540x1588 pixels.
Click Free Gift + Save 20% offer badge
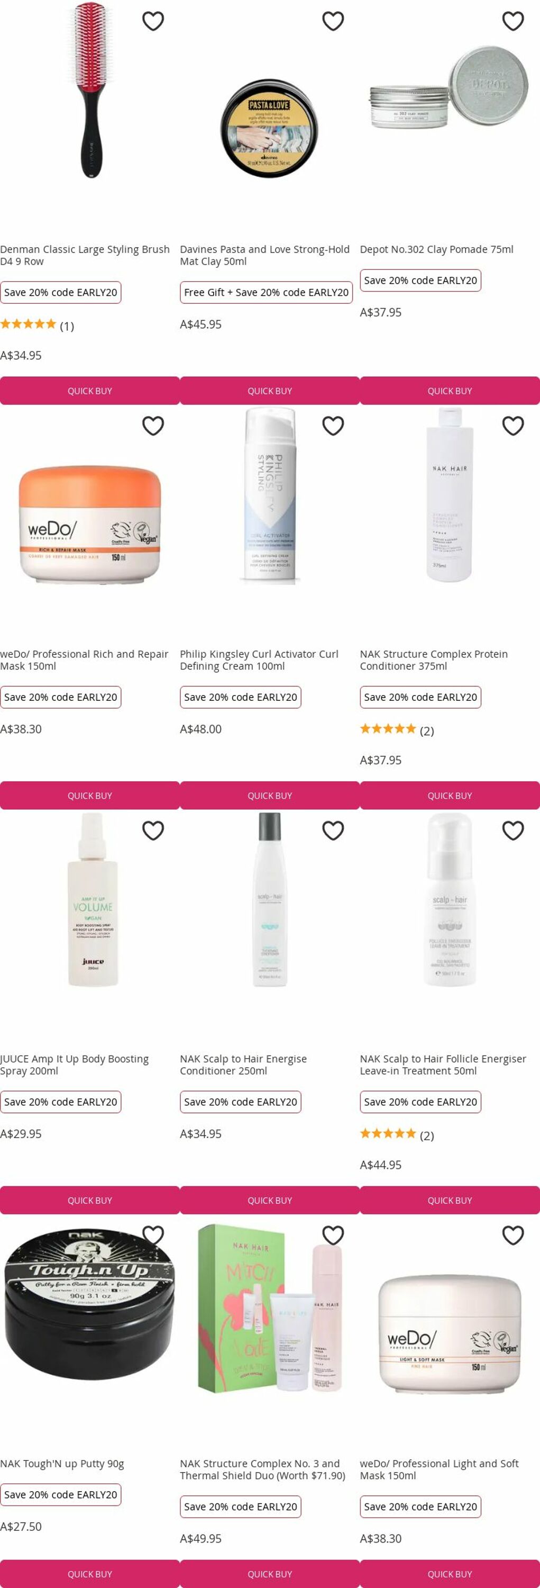point(266,292)
